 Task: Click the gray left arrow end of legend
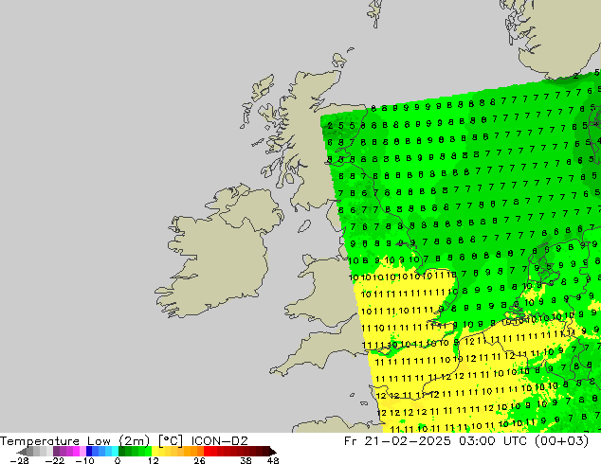coord(22,451)
